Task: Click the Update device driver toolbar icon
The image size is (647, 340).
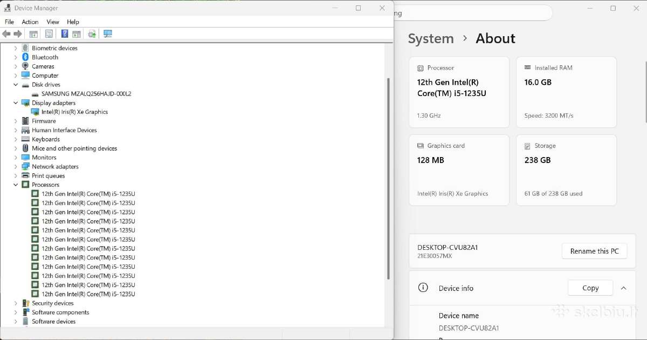Action: 92,34
